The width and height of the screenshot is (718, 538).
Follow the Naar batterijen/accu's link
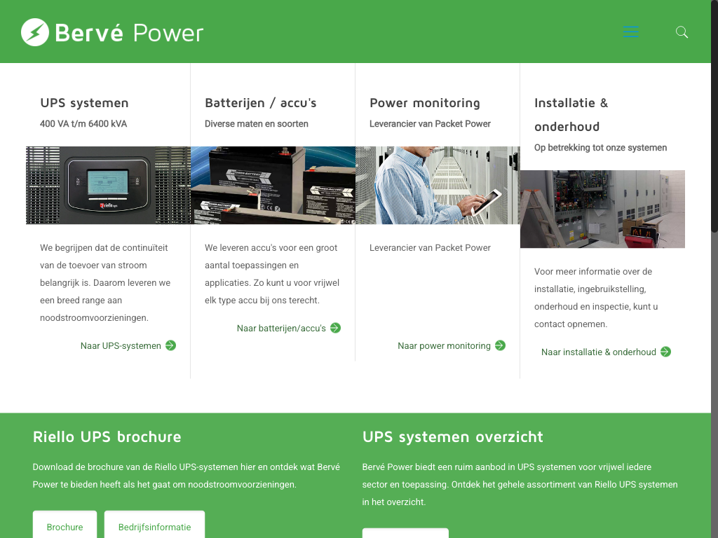[281, 328]
